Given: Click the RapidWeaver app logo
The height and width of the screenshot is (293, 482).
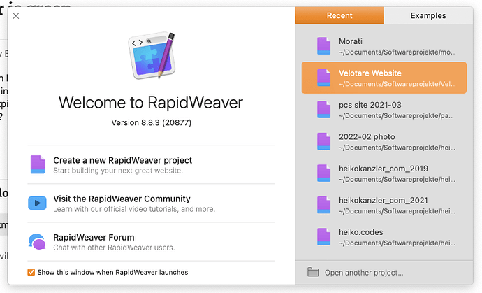Looking at the screenshot, I should [x=152, y=55].
